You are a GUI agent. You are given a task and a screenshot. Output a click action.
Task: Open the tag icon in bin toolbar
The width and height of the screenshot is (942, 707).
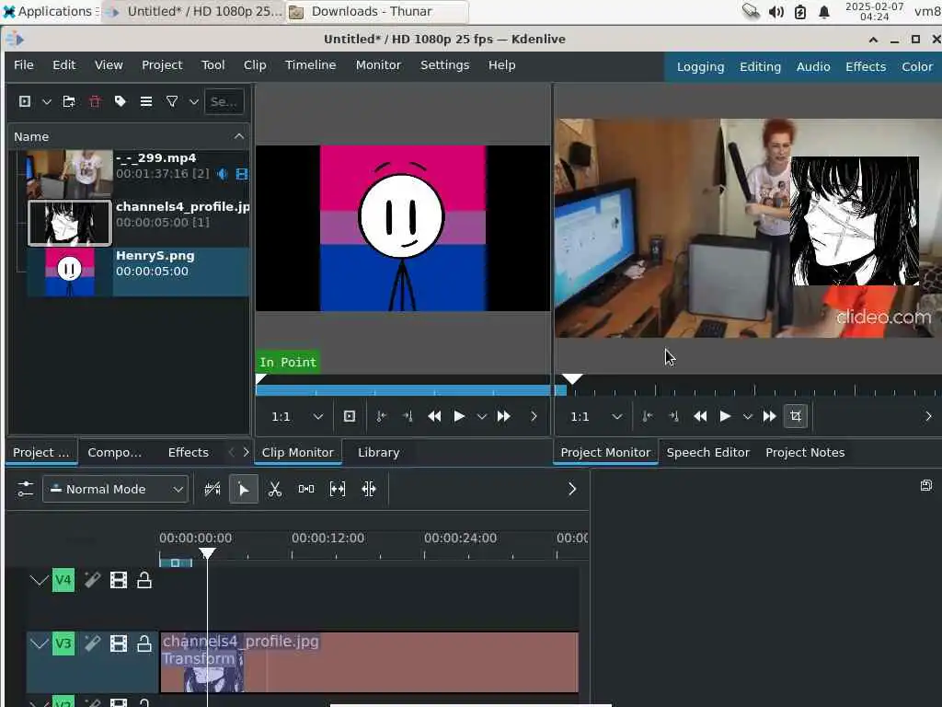(121, 101)
